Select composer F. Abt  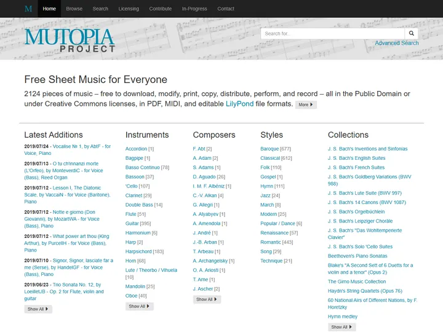(199, 149)
